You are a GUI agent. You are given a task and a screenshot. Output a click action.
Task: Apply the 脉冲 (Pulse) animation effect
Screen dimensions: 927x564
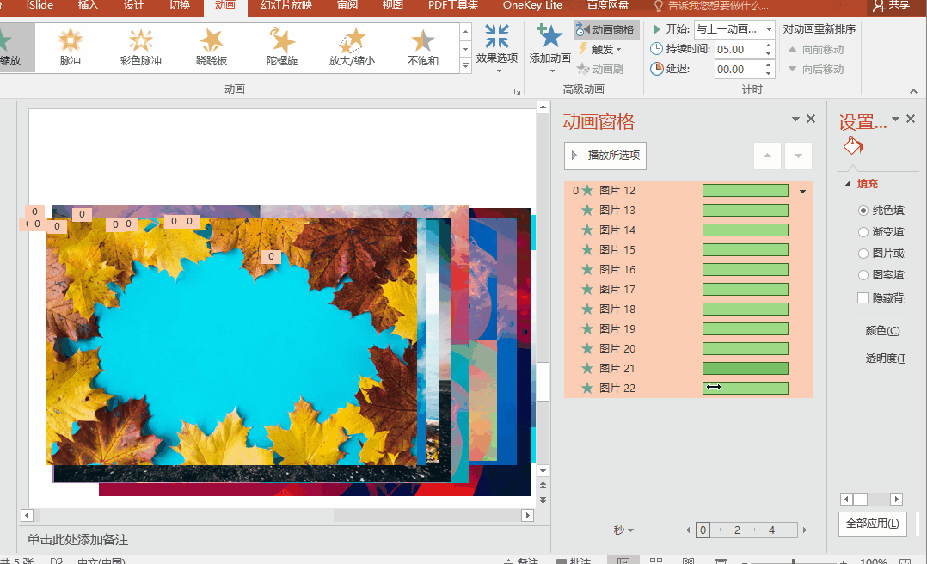pos(70,47)
